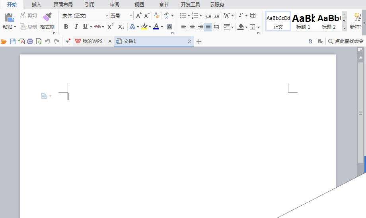Expand the borders dropdown arrow
Image resolution: width=366 pixels, height=218 pixels.
coord(258,27)
